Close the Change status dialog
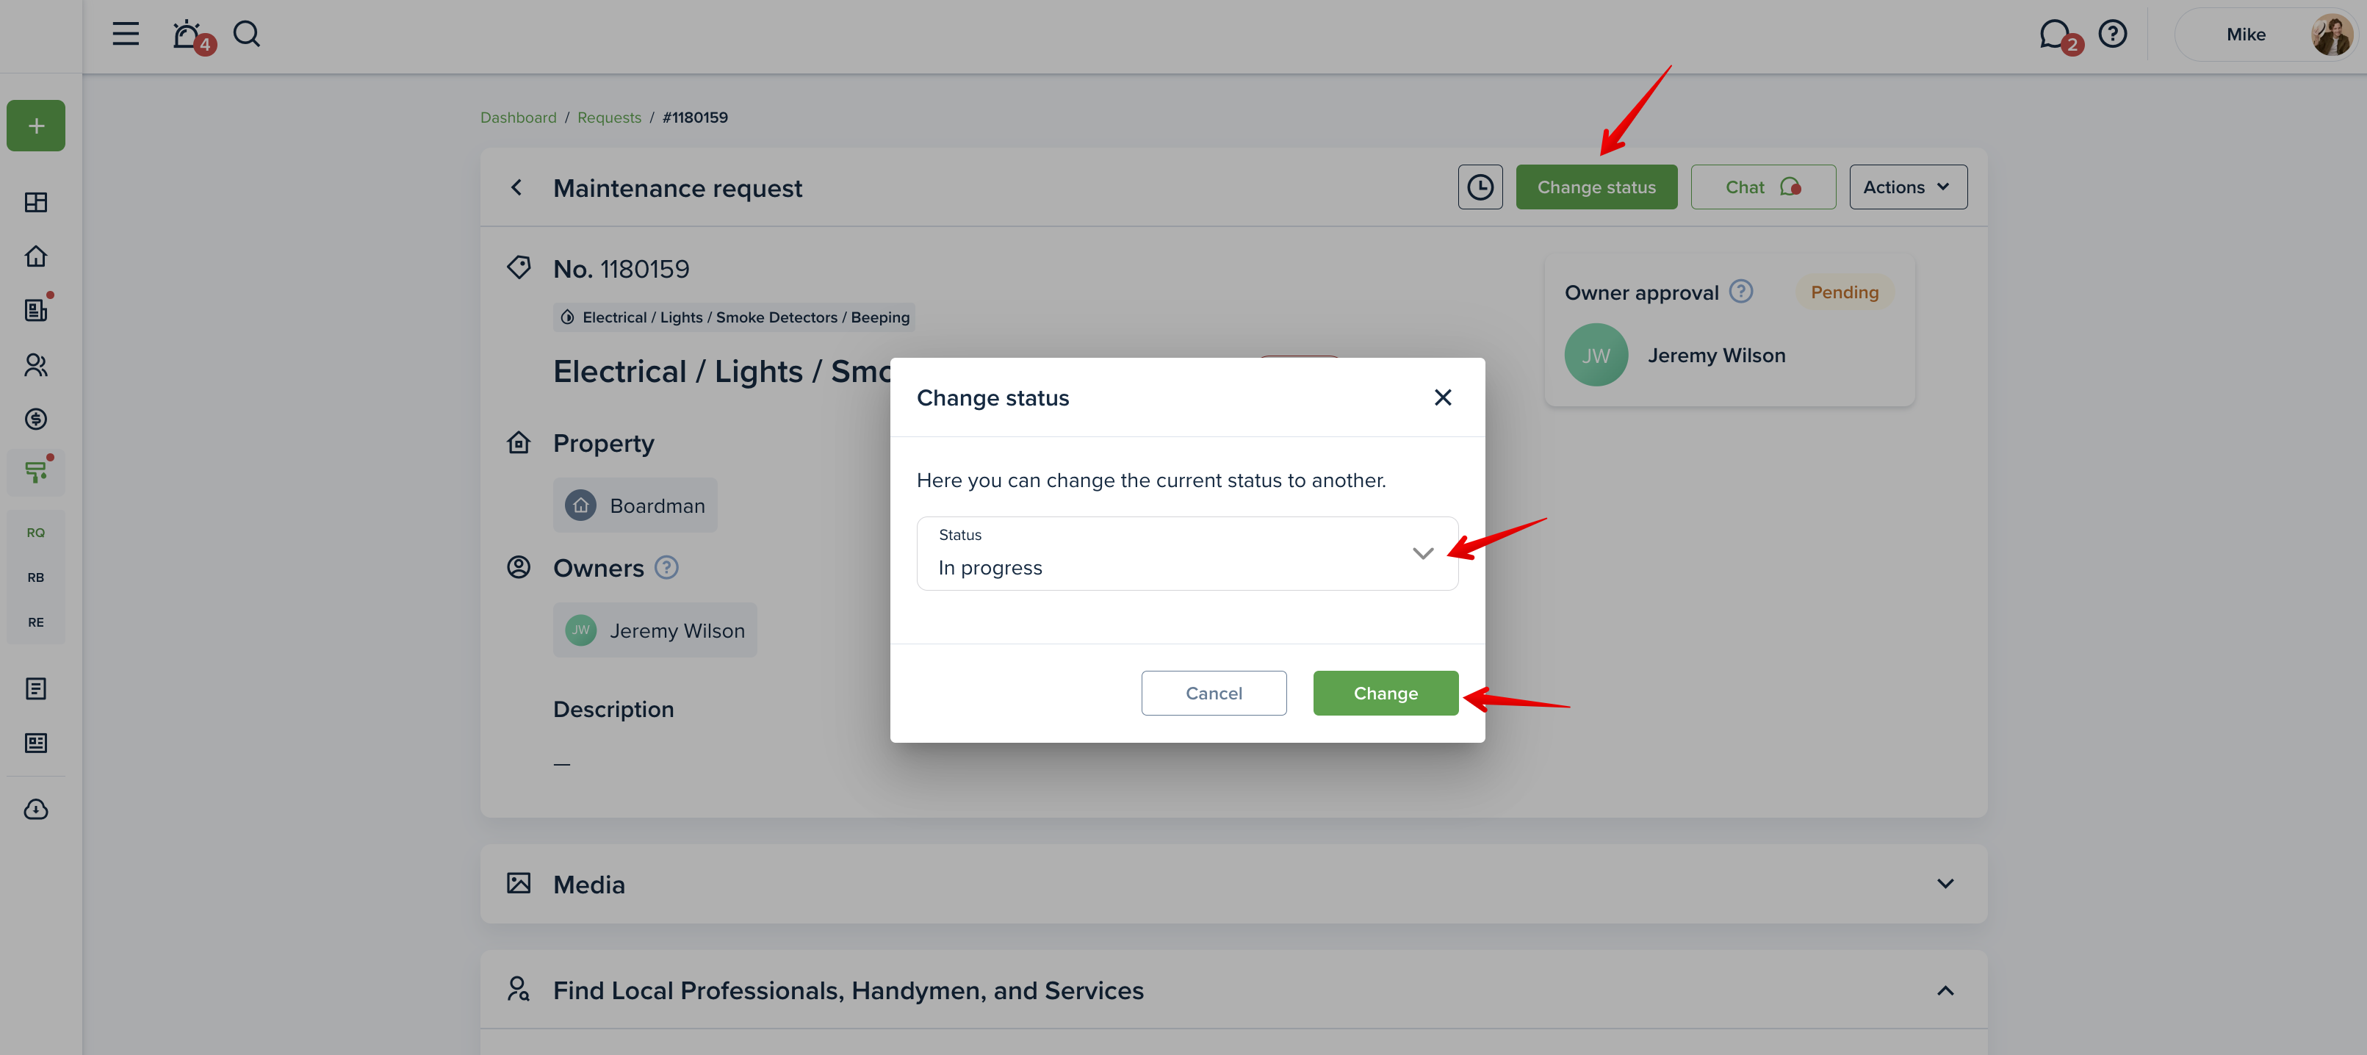 coord(1443,397)
